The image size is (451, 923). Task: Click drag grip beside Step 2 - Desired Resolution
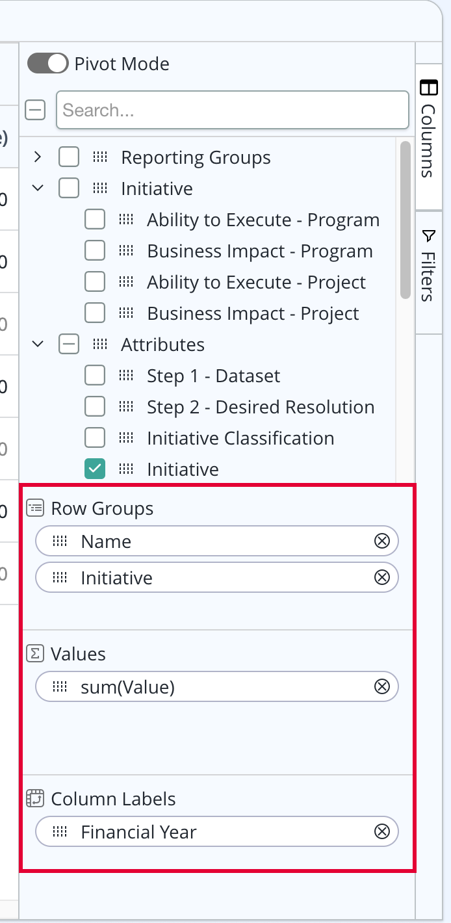pyautogui.click(x=126, y=407)
